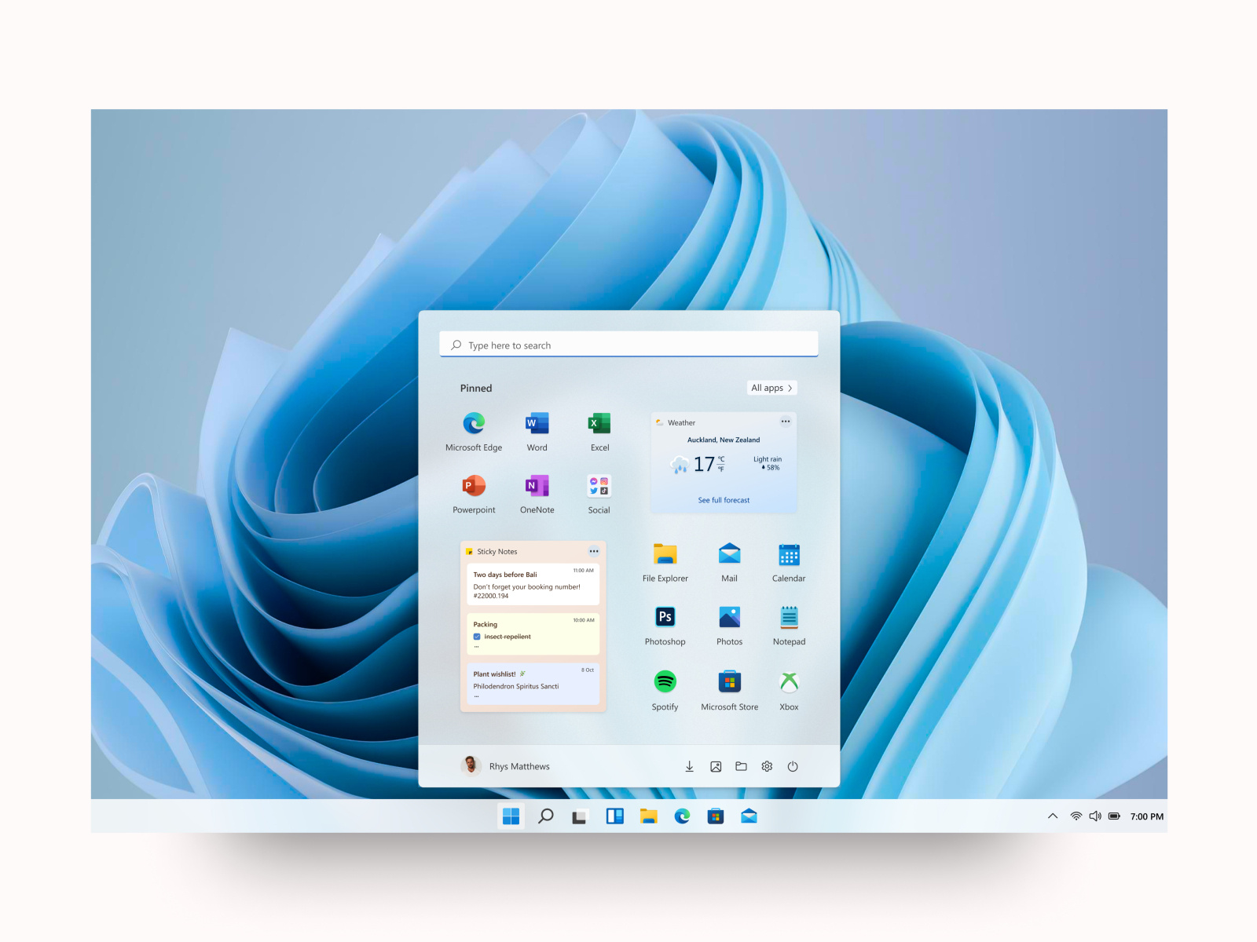Open Wi-Fi network settings in tray
This screenshot has height=942, width=1257.
pyautogui.click(x=1076, y=816)
